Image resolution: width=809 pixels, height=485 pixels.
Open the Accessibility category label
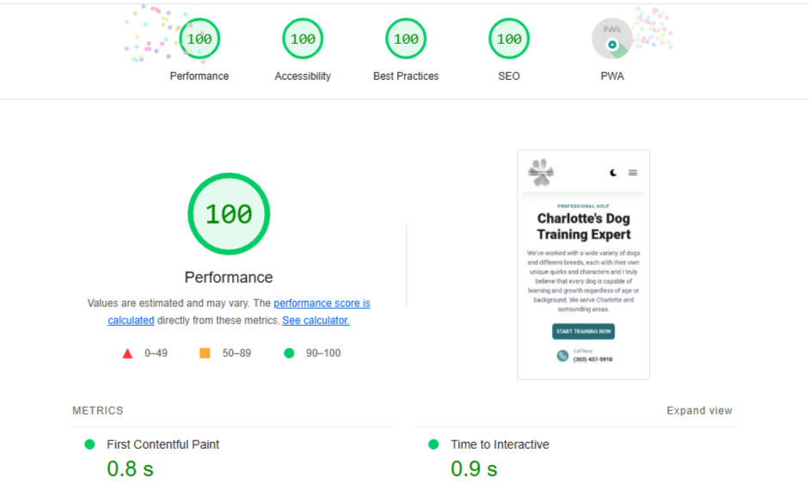(303, 77)
